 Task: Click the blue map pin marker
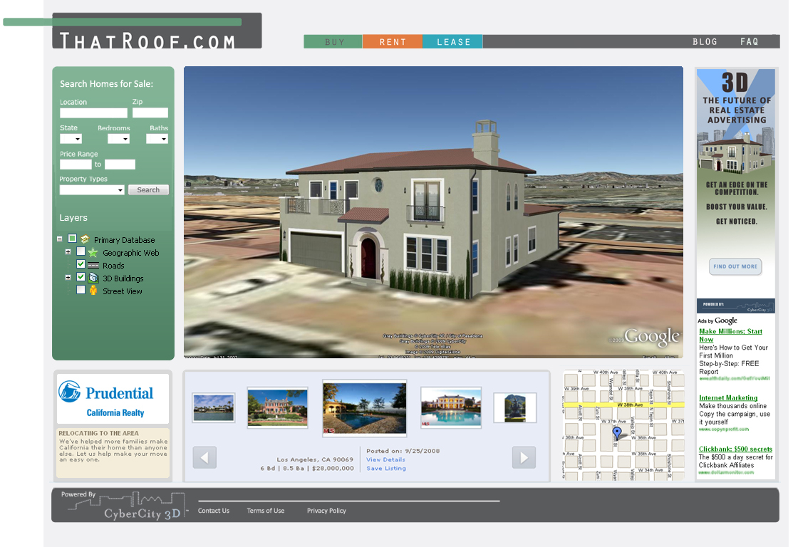click(617, 433)
